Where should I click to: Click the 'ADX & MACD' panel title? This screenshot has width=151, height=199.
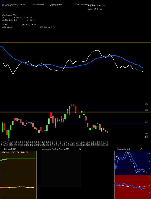(x=10, y=149)
